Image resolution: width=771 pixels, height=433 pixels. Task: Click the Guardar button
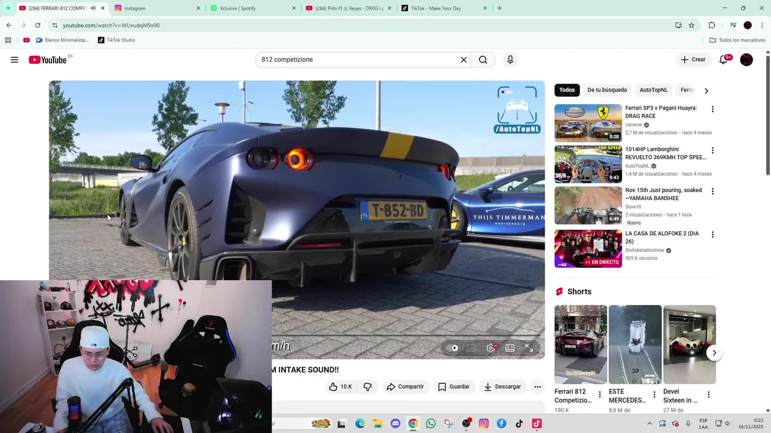click(x=454, y=387)
